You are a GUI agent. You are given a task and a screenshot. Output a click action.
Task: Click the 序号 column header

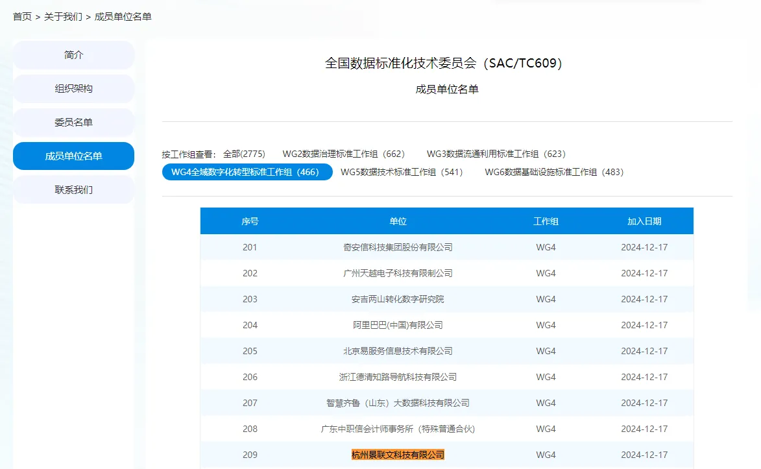(x=250, y=221)
